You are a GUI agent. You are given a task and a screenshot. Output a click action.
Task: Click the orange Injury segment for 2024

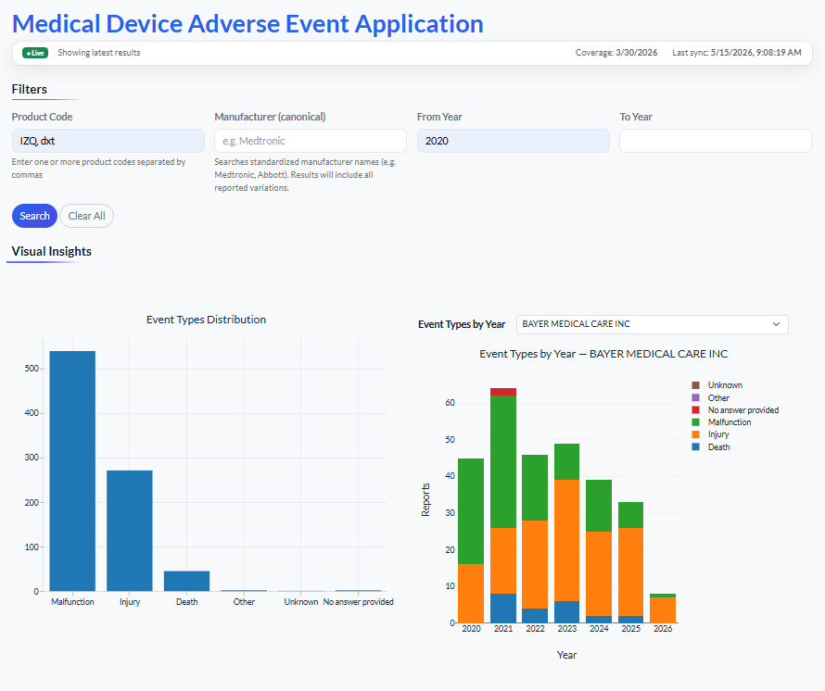pos(599,573)
